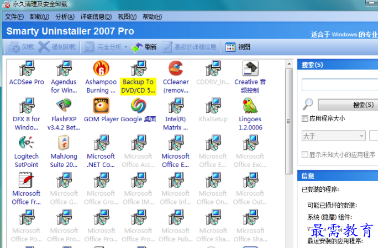Toggle 显示未知大小的应用程序 checkbox
Image resolution: width=378 pixels, height=248 pixels.
(x=305, y=154)
